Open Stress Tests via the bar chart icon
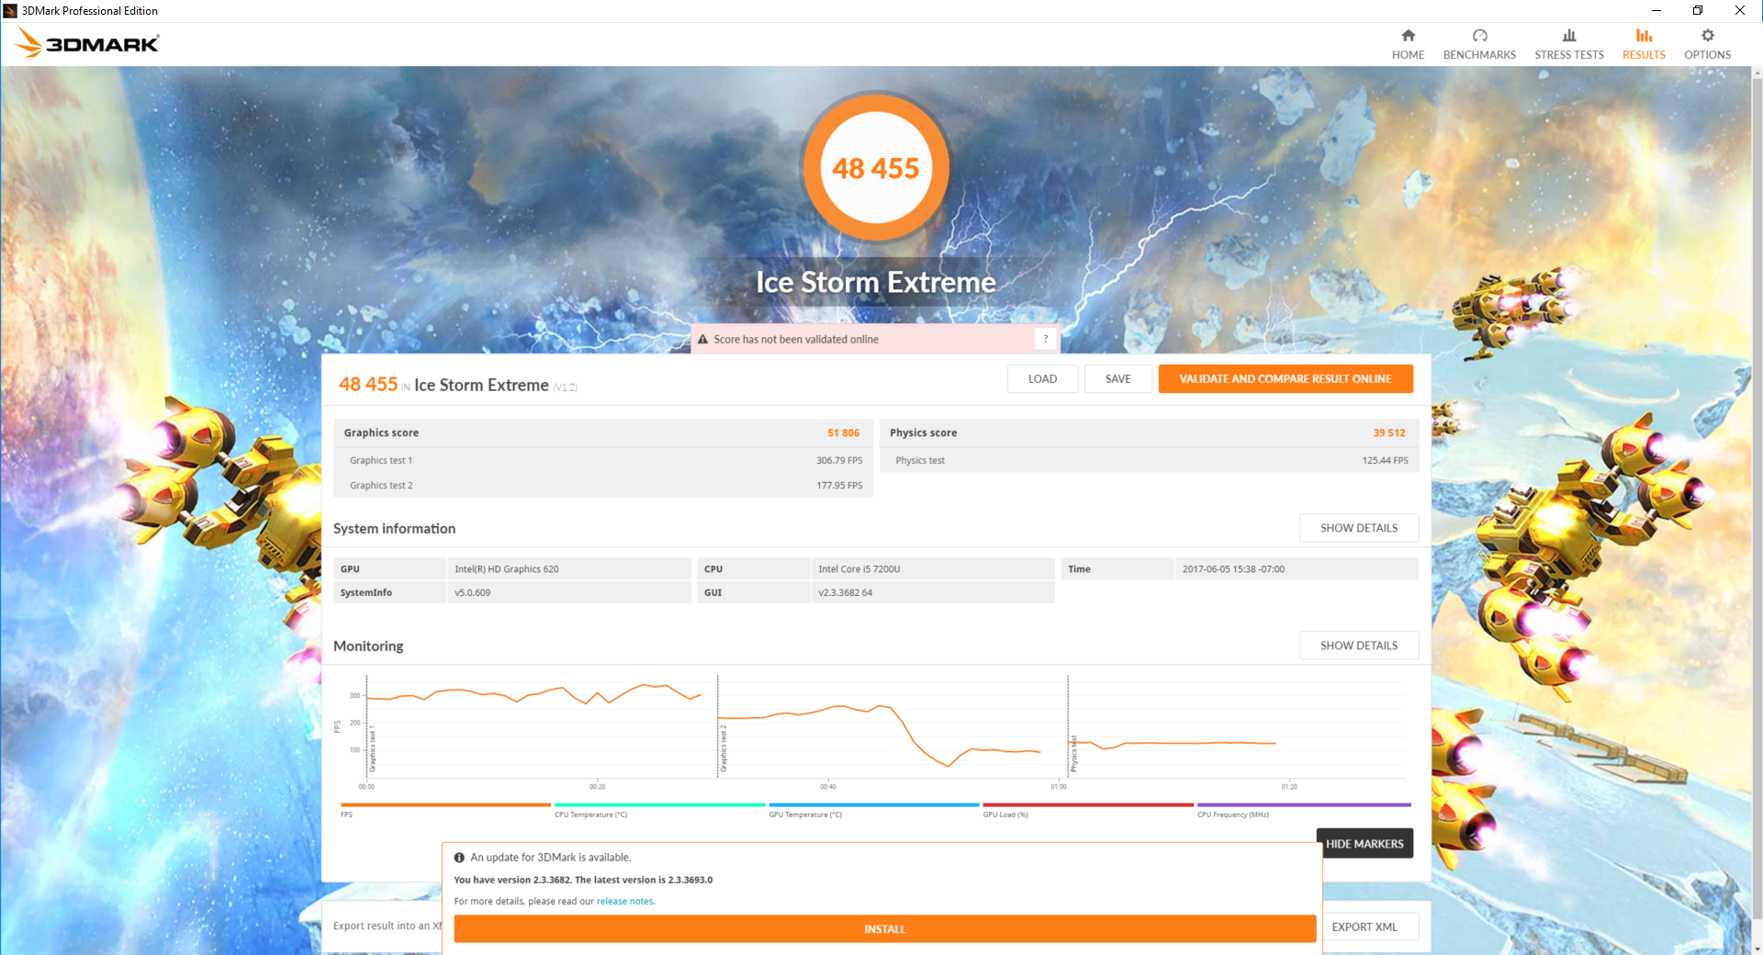Screen dimensions: 1763x955 tap(1569, 36)
